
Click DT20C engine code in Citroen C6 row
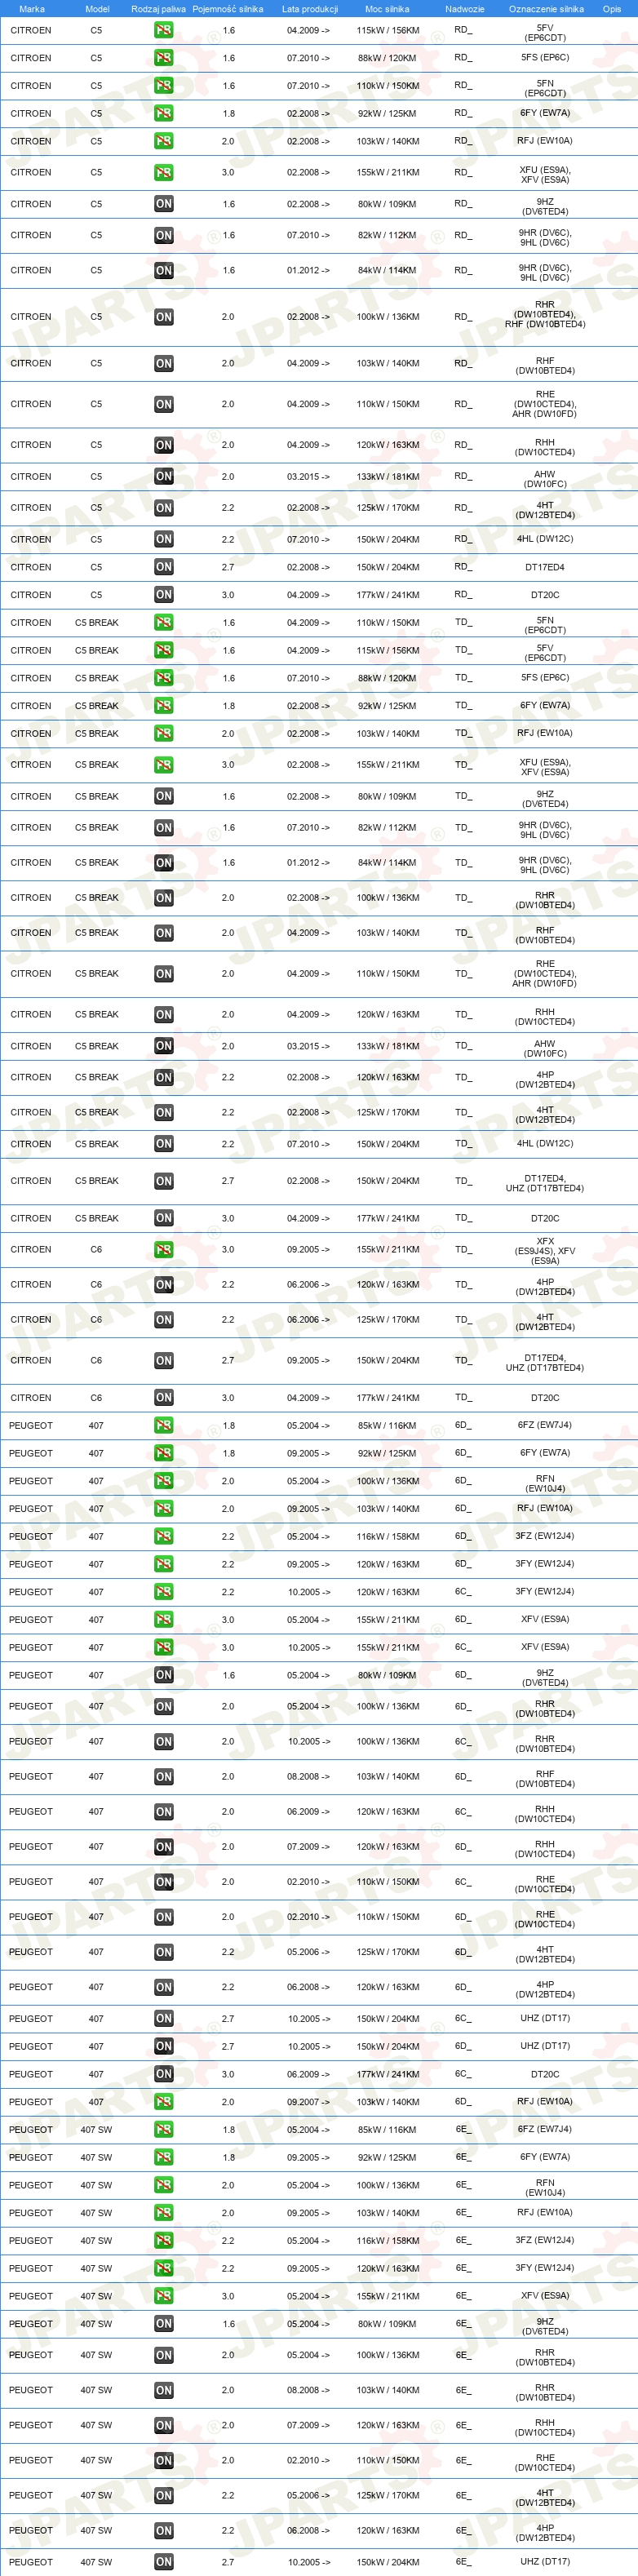pyautogui.click(x=545, y=1398)
